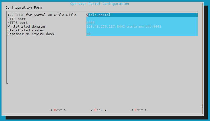Viewport: 210px width, 121px height.
Task: Click the HTTPS port label
Action: (x=18, y=23)
